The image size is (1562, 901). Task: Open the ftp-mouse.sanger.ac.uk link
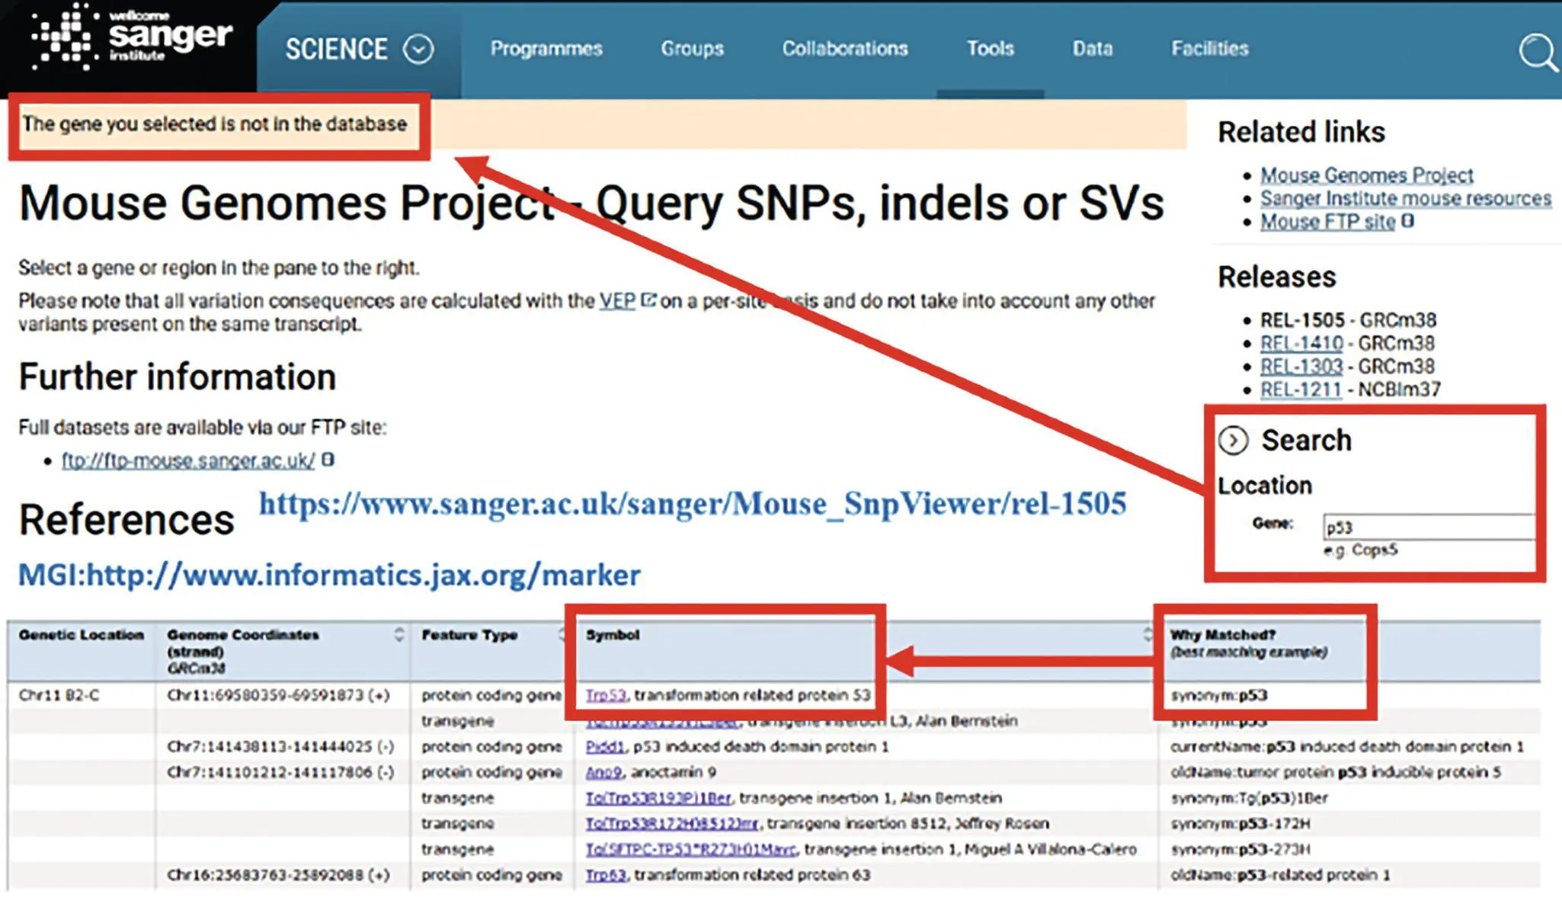coord(187,460)
